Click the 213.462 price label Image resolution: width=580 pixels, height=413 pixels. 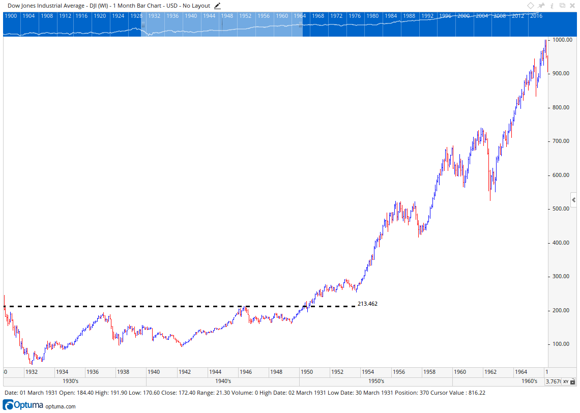point(367,304)
